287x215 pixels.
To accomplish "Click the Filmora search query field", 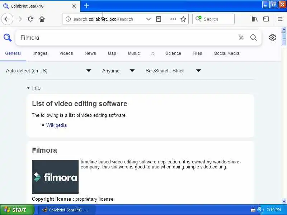I will click(x=126, y=38).
